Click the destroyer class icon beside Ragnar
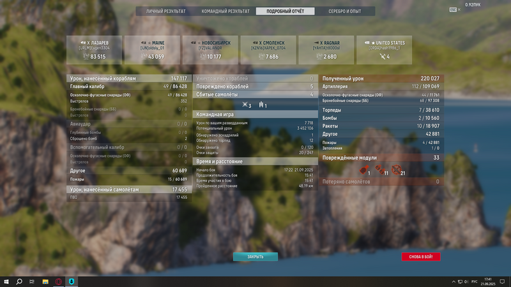 pyautogui.click(x=316, y=43)
